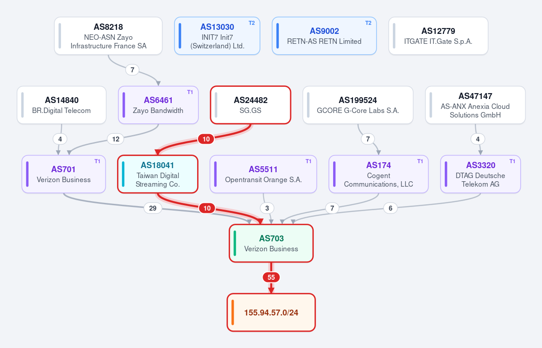This screenshot has width=542, height=348.
Task: Click the green AS703 Verizon Business node
Action: click(271, 243)
